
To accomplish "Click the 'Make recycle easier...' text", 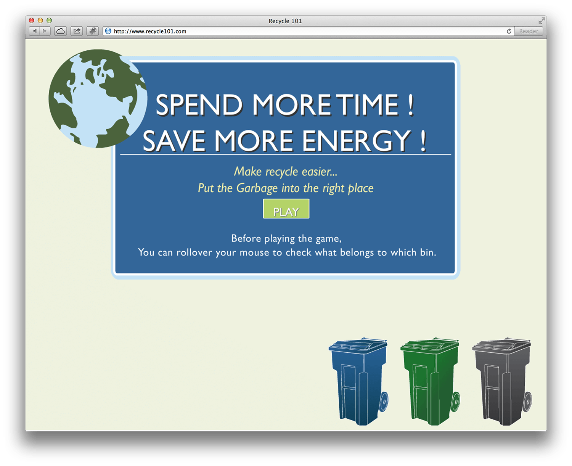I will pos(286,172).
